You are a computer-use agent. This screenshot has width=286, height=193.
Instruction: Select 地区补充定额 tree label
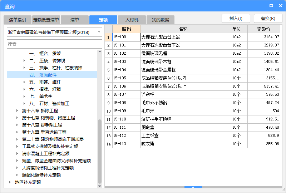(x=28, y=182)
